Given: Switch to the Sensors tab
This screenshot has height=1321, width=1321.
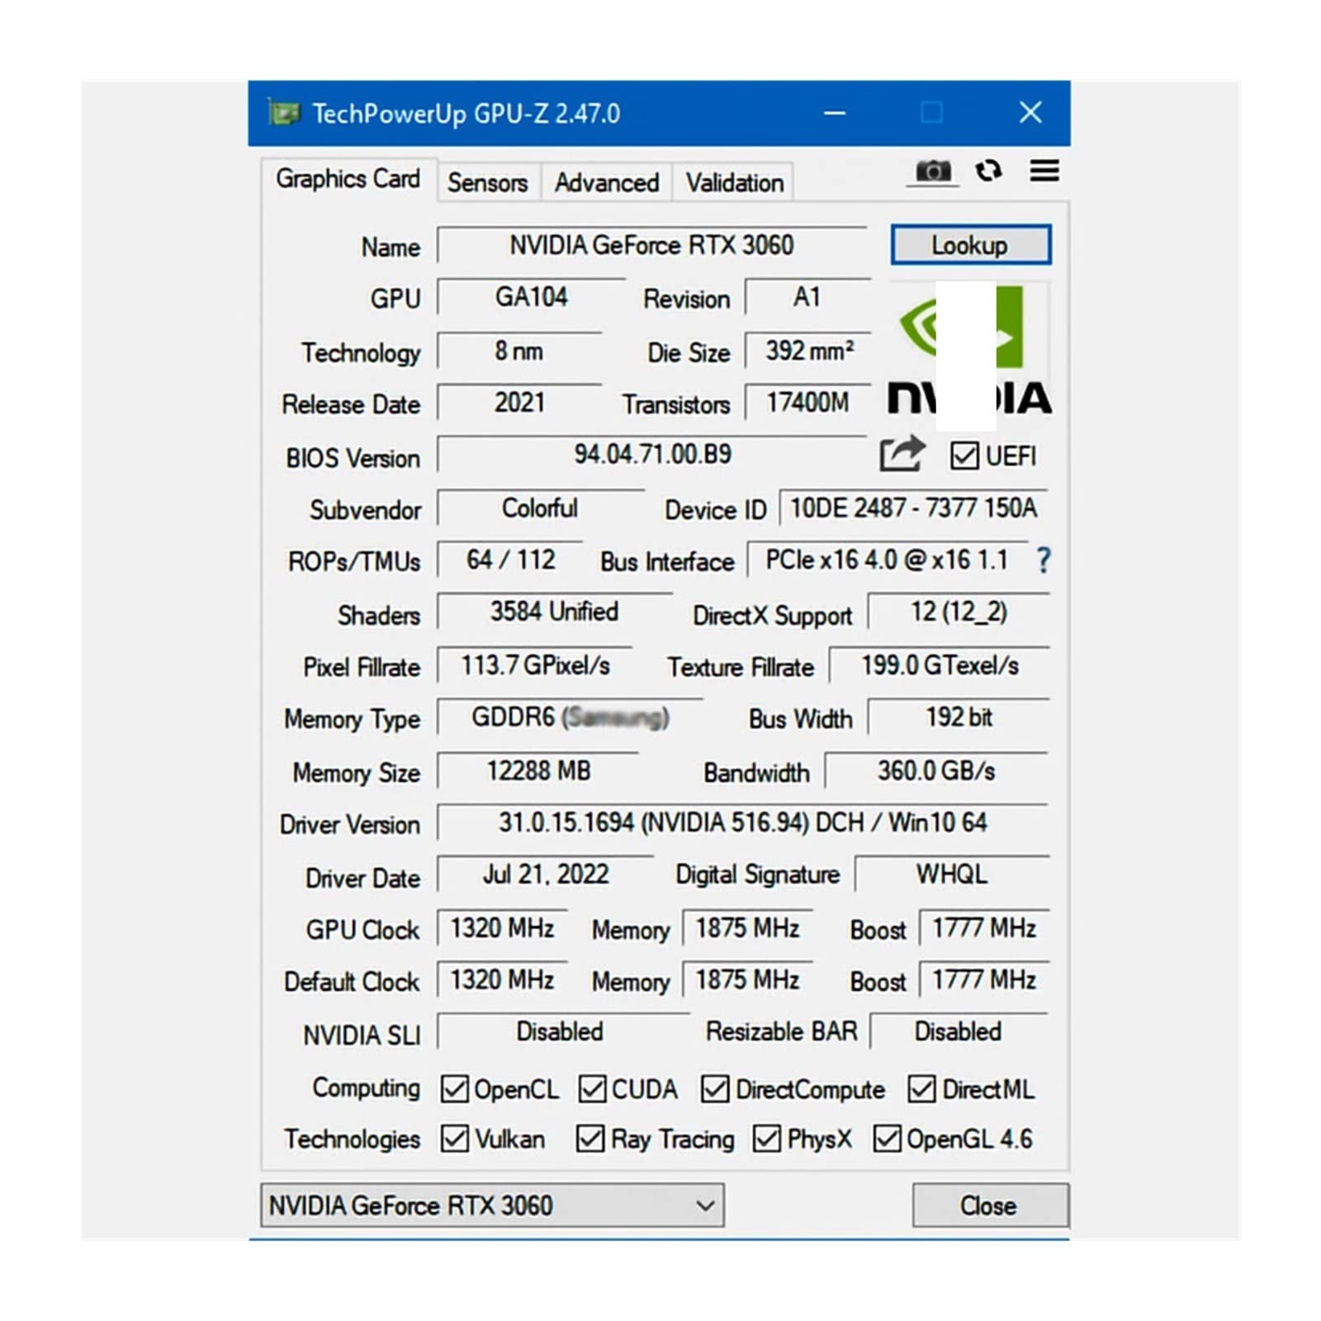Looking at the screenshot, I should click(x=487, y=182).
